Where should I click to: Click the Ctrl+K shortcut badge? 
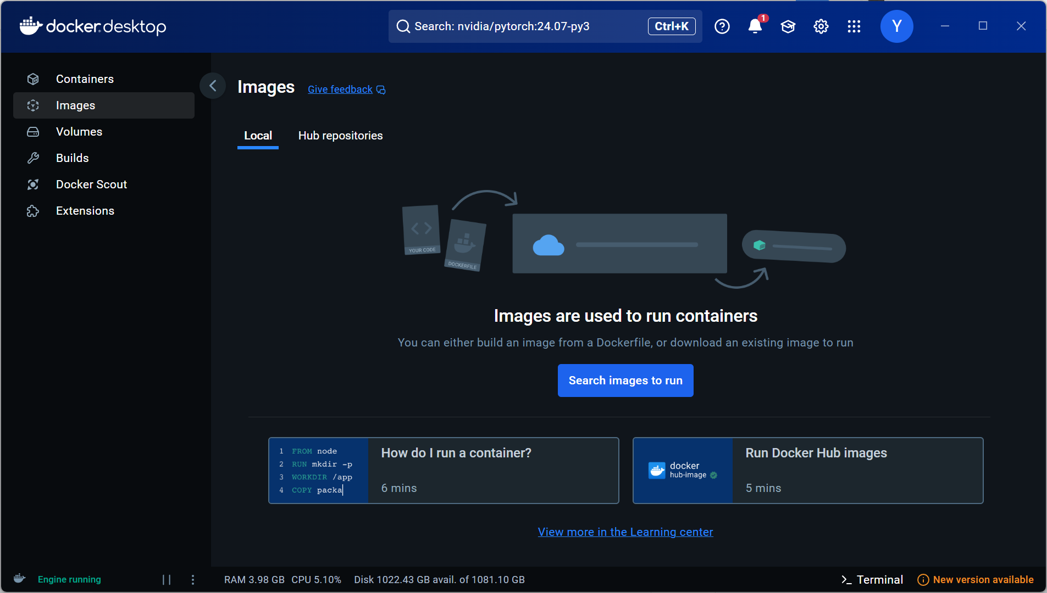pos(672,26)
